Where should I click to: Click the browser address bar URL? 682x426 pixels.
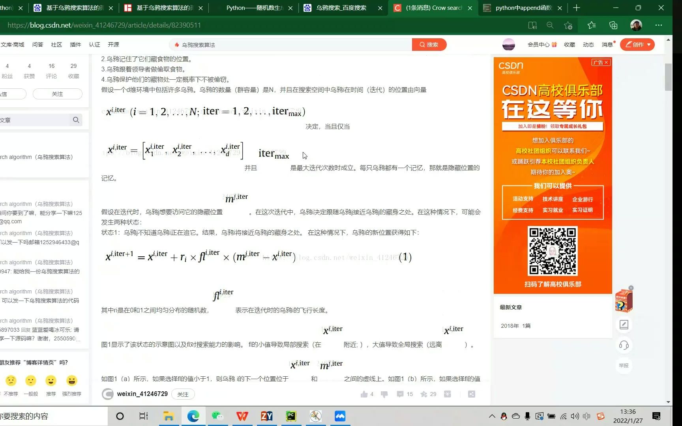click(104, 25)
